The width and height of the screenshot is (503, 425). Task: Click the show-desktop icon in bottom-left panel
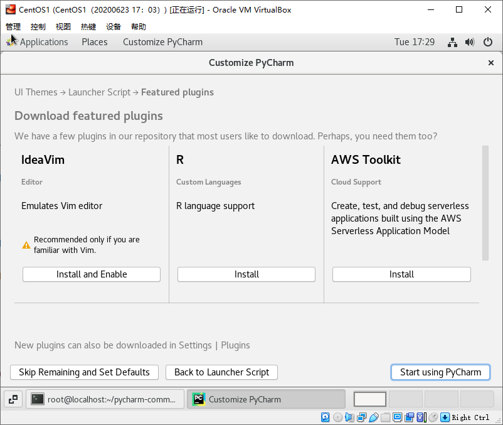[14, 399]
